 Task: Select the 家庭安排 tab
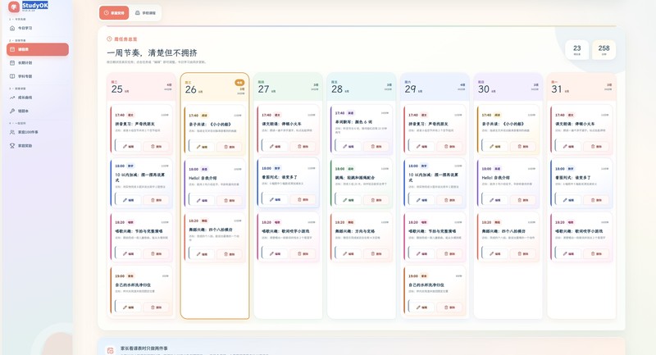(114, 13)
